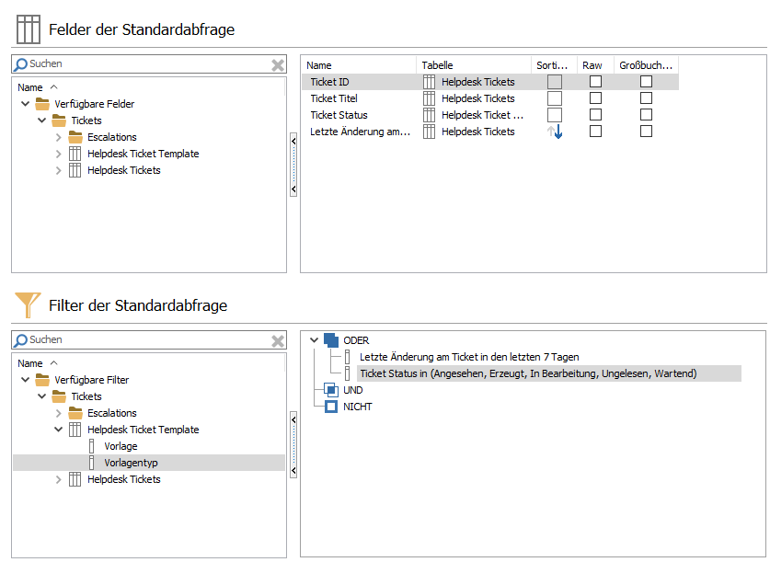The width and height of the screenshot is (770, 562).
Task: Click the magnifier icon in the upper Suchen box
Action: [21, 63]
